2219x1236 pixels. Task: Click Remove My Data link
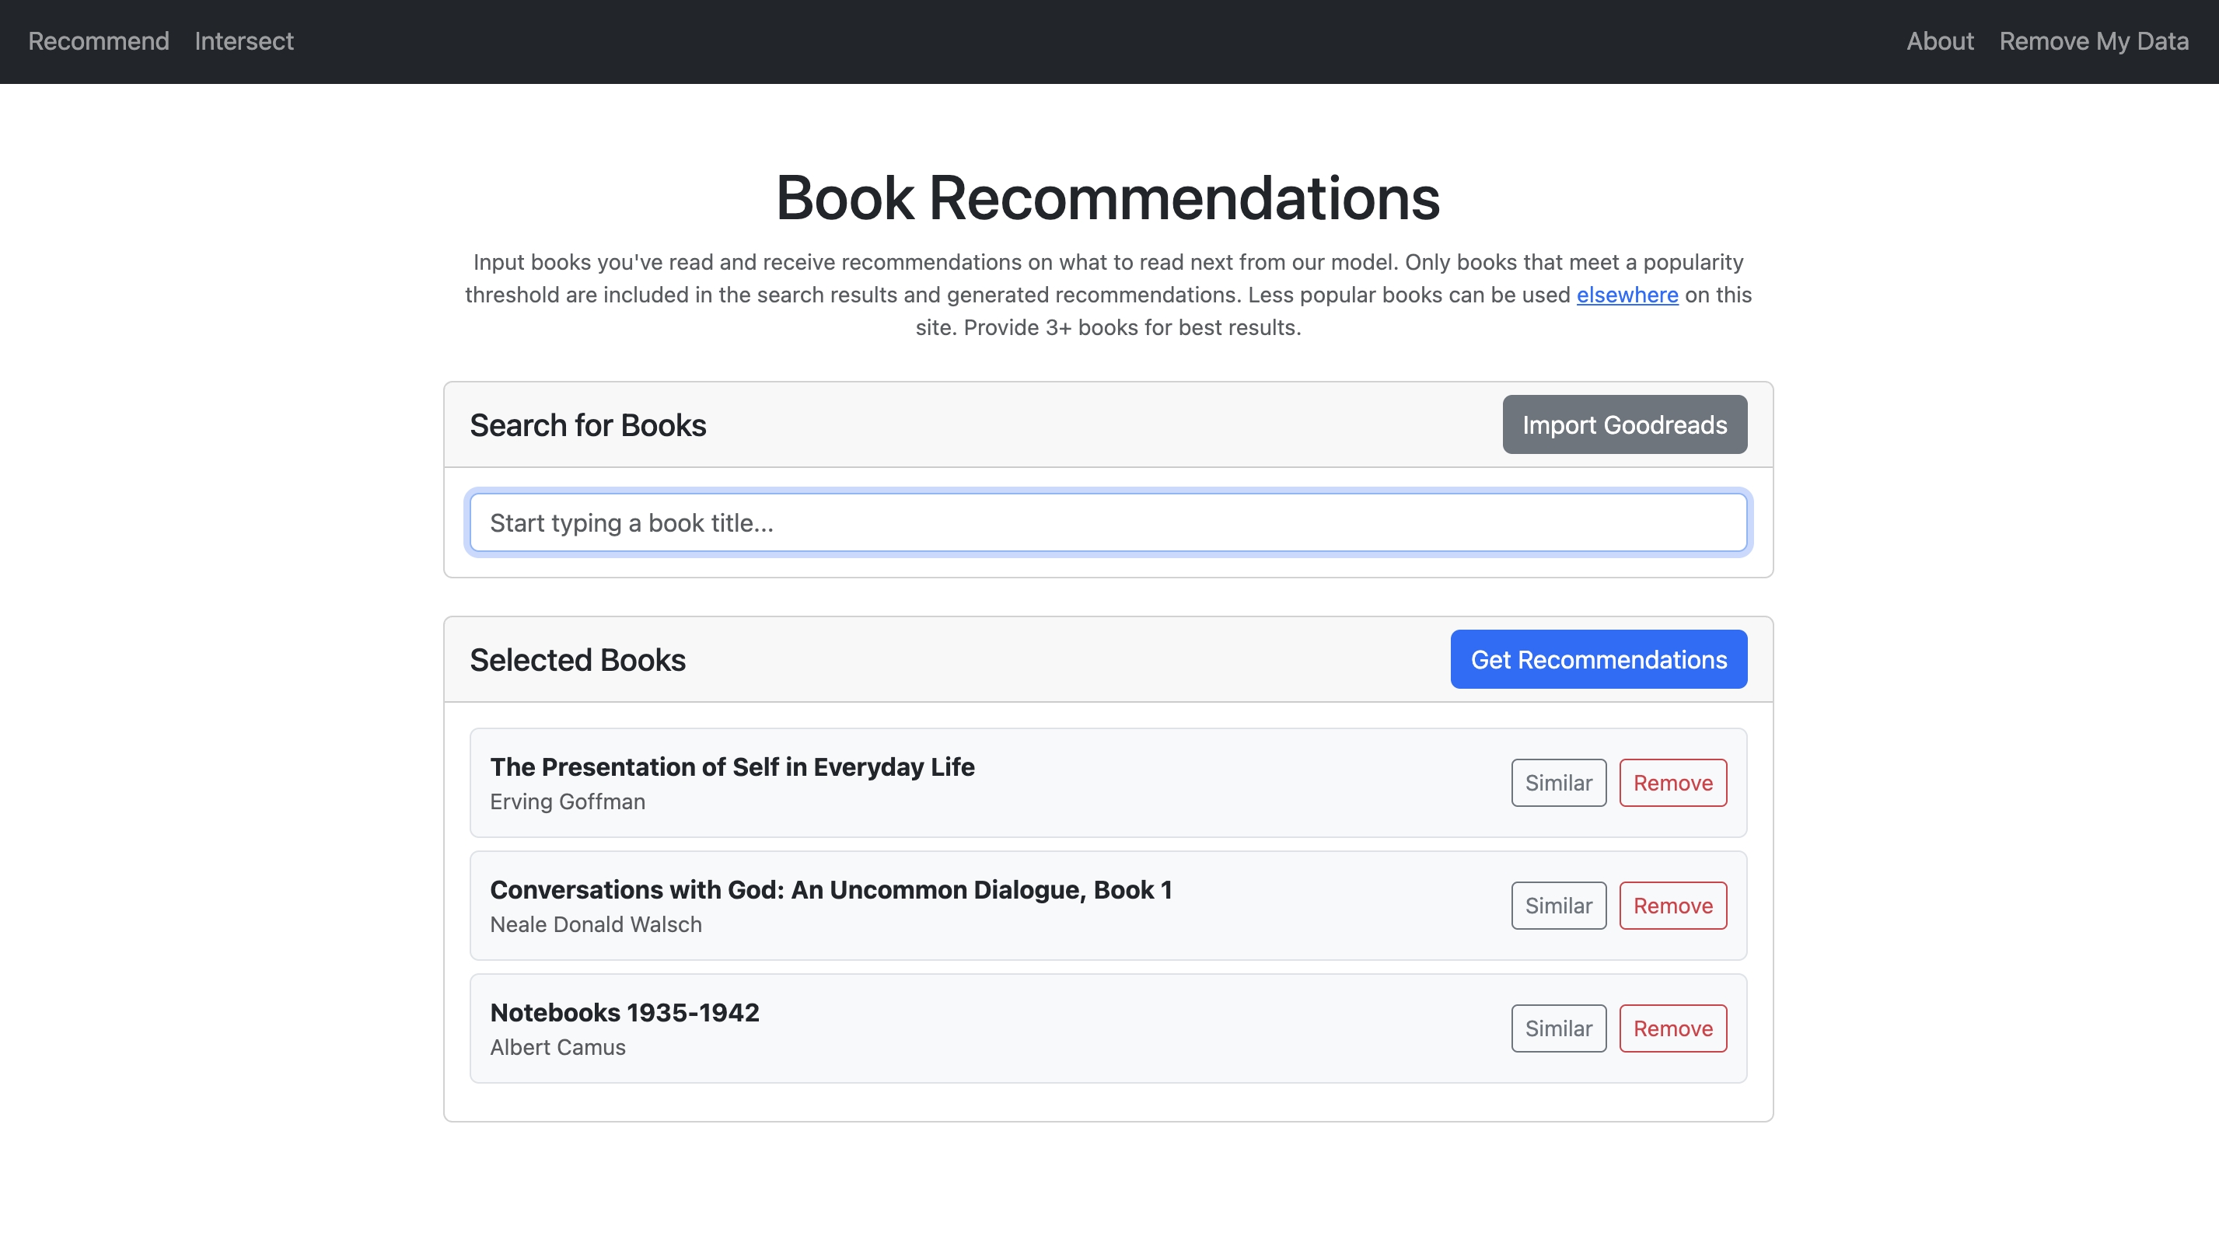2093,41
